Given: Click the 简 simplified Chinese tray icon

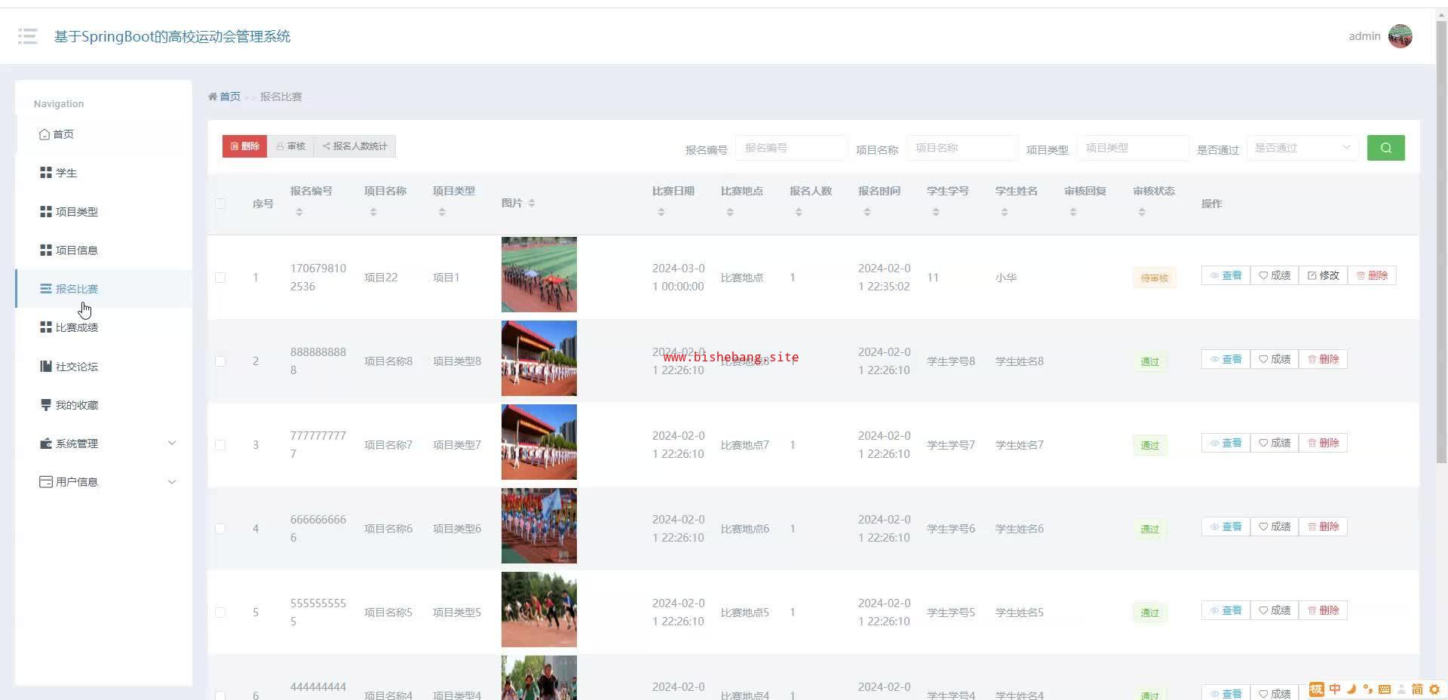Looking at the screenshot, I should pyautogui.click(x=1417, y=689).
